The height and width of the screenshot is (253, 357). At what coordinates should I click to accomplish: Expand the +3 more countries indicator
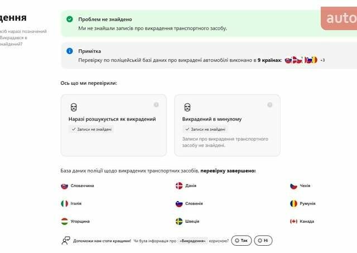pyautogui.click(x=322, y=60)
